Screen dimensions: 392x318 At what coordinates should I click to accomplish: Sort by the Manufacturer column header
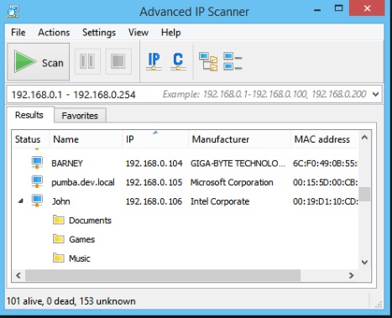point(239,139)
